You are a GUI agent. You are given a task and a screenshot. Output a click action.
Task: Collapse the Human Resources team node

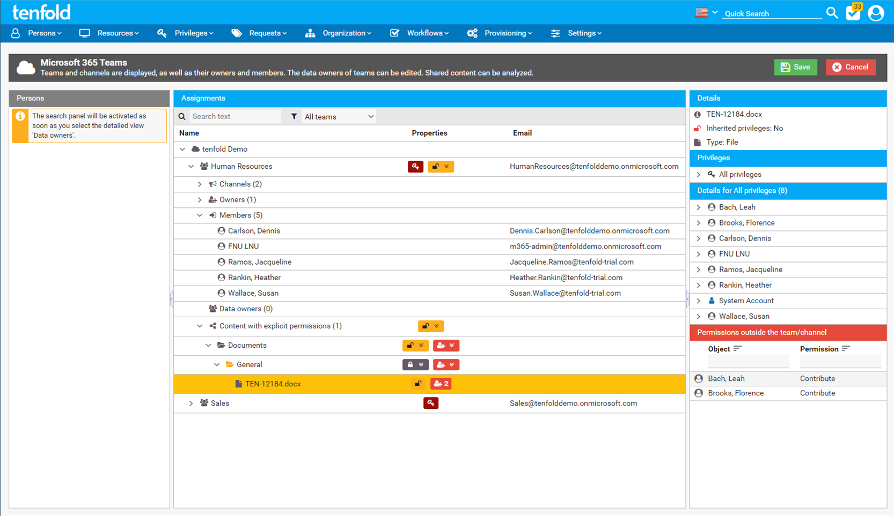pos(191,167)
